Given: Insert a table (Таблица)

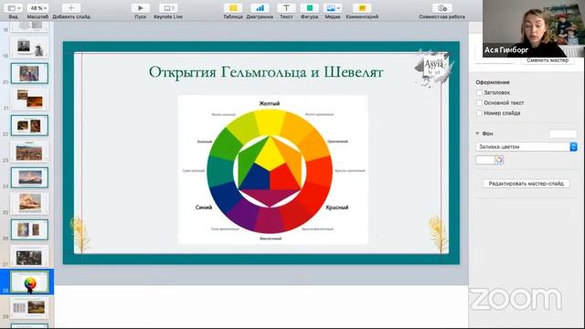Looking at the screenshot, I should [x=233, y=8].
